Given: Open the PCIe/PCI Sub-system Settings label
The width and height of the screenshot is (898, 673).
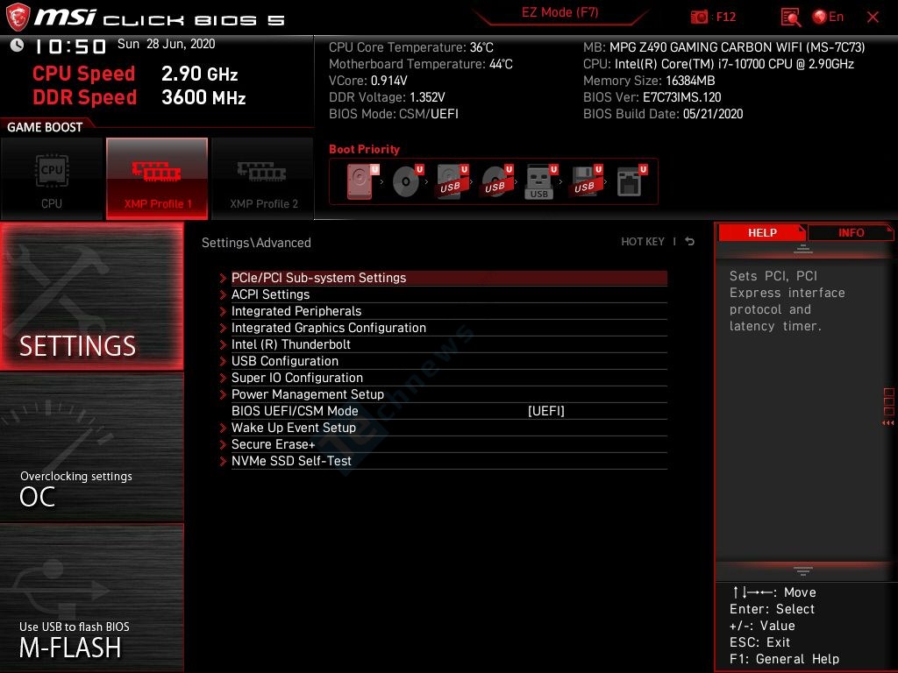Looking at the screenshot, I should (318, 278).
